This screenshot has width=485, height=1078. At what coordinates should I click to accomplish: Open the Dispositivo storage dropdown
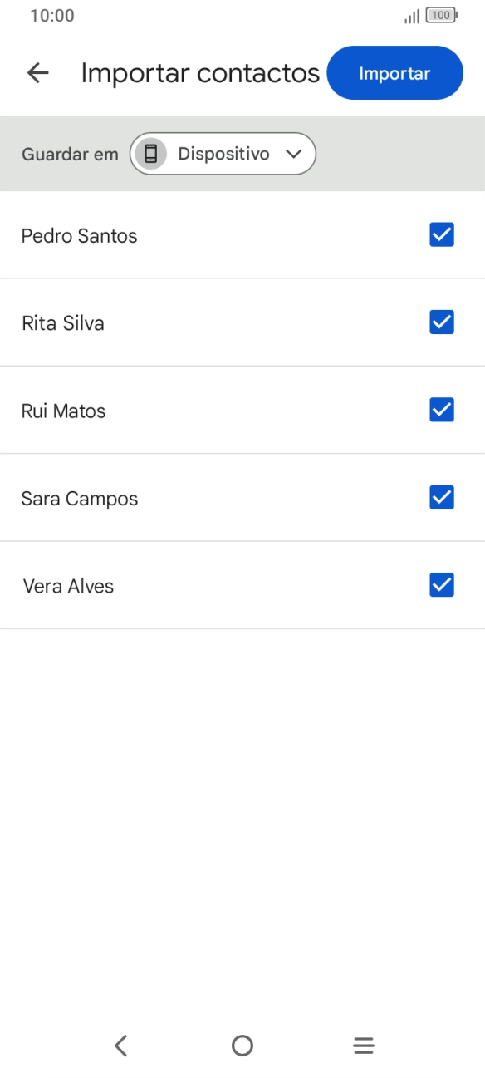[223, 153]
